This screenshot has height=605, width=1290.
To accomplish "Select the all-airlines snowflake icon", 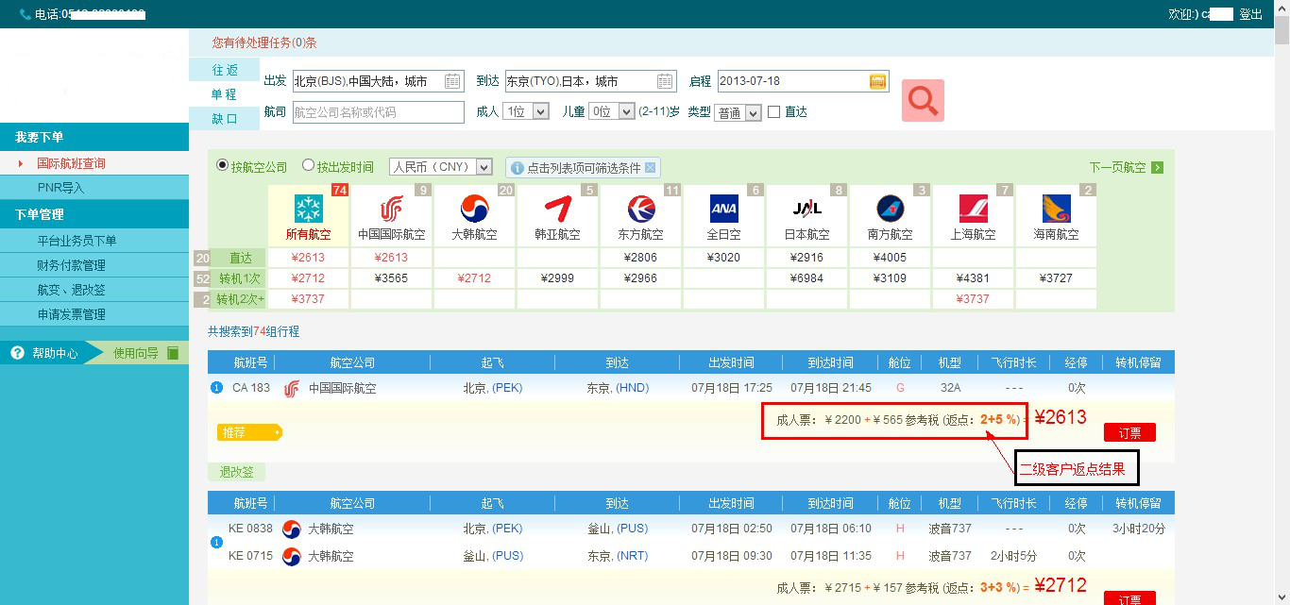I will pyautogui.click(x=309, y=209).
